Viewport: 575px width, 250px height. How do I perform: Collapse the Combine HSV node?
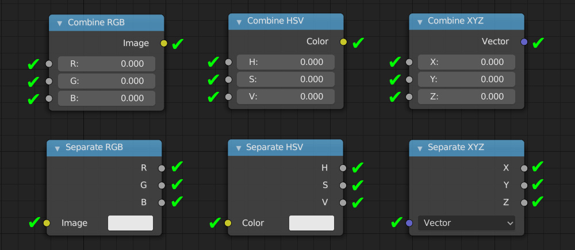239,22
